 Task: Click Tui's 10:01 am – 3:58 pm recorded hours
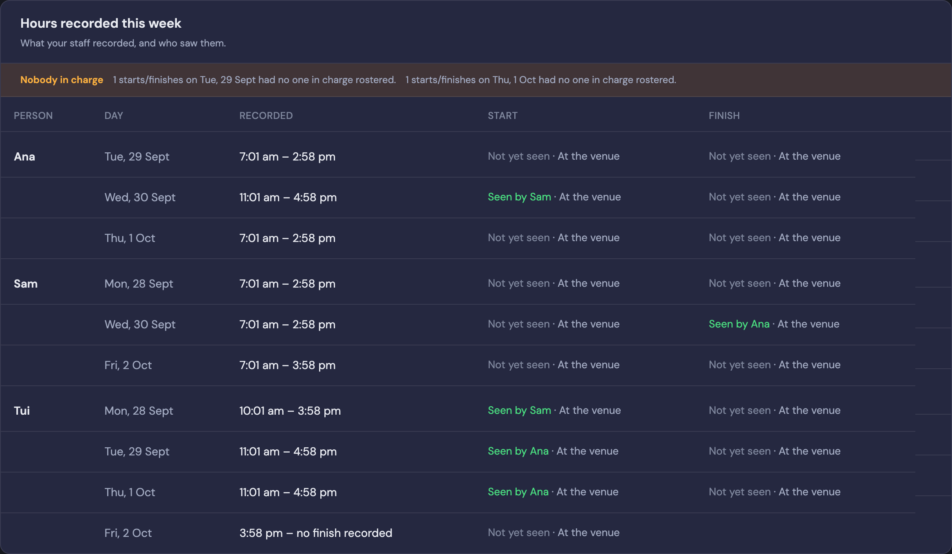[290, 411]
